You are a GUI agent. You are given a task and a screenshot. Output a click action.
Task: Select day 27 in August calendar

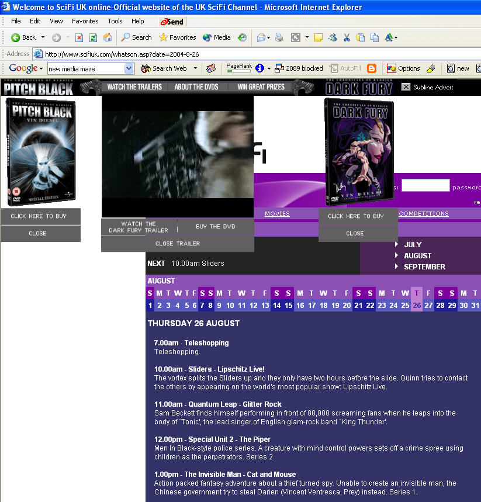coord(428,306)
